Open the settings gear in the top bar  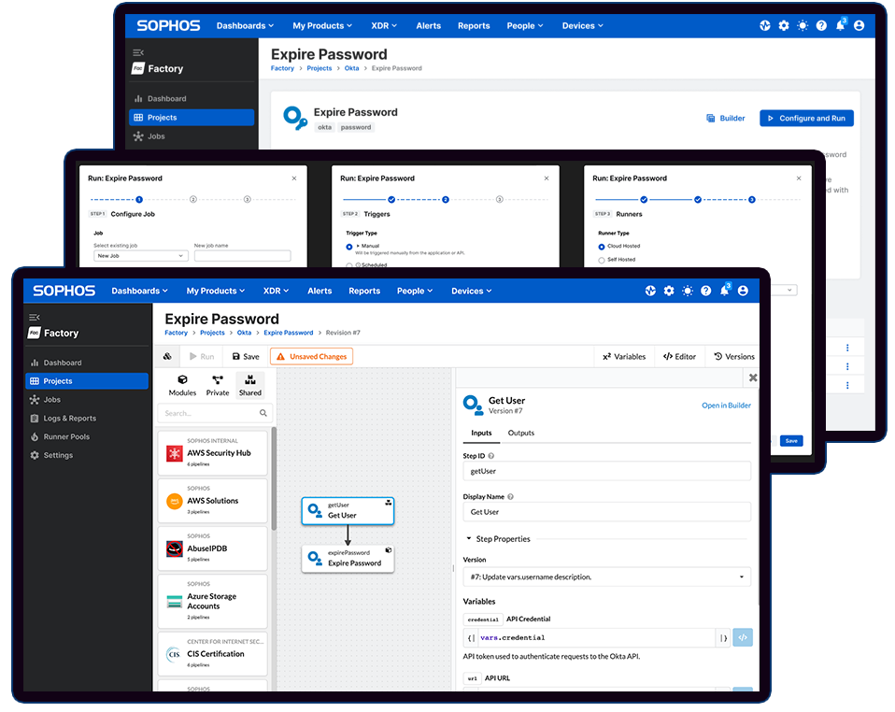coord(669,291)
